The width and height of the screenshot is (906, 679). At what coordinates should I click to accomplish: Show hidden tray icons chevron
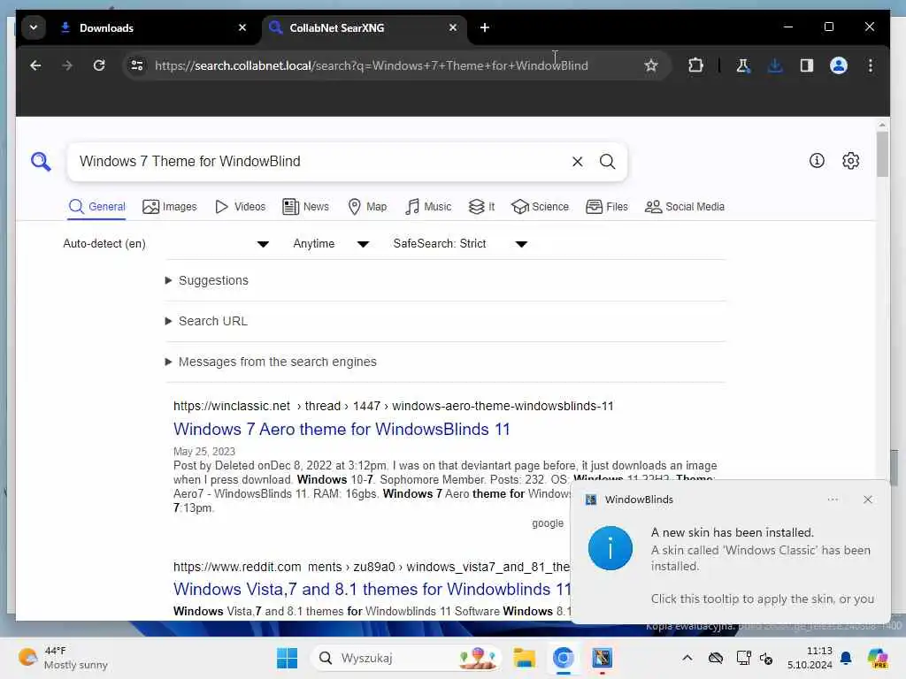(x=687, y=658)
